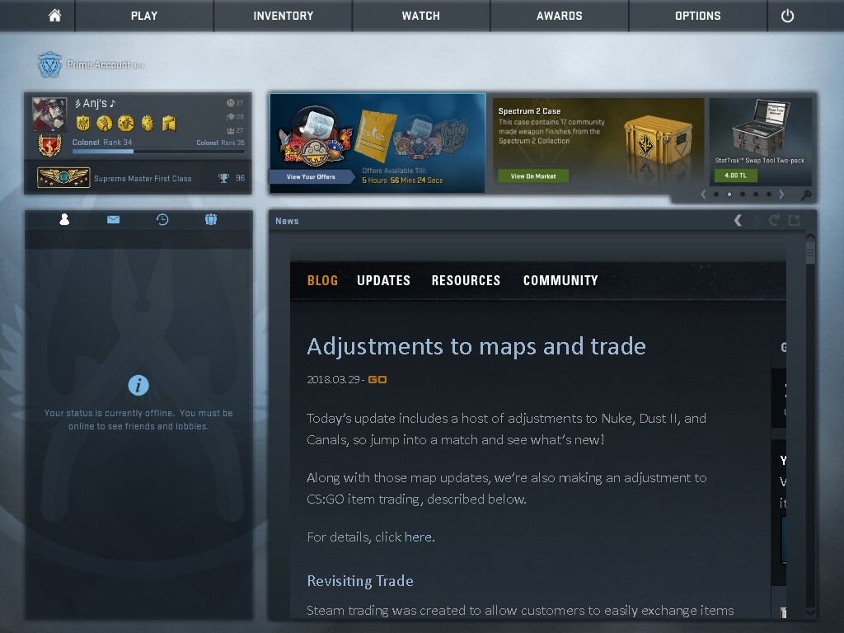Image resolution: width=844 pixels, height=633 pixels.
Task: Click the offline status info icon
Action: tap(138, 386)
